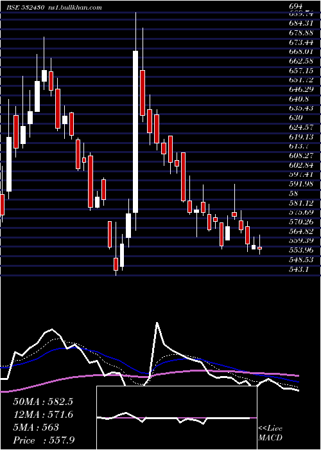Click the 608.27 price axis label

(x=301, y=156)
